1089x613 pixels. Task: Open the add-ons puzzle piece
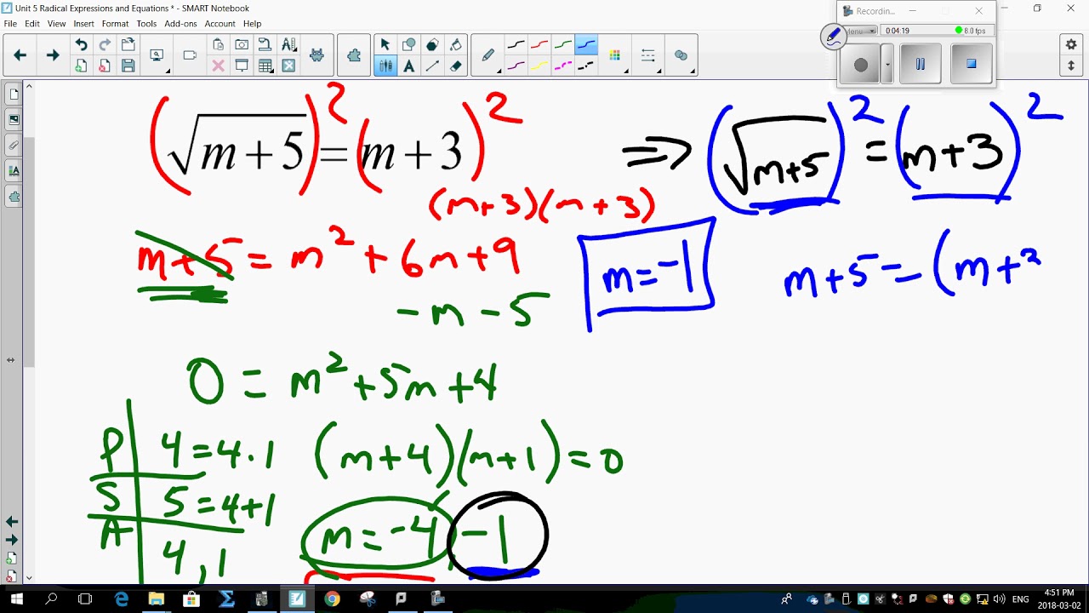(354, 55)
